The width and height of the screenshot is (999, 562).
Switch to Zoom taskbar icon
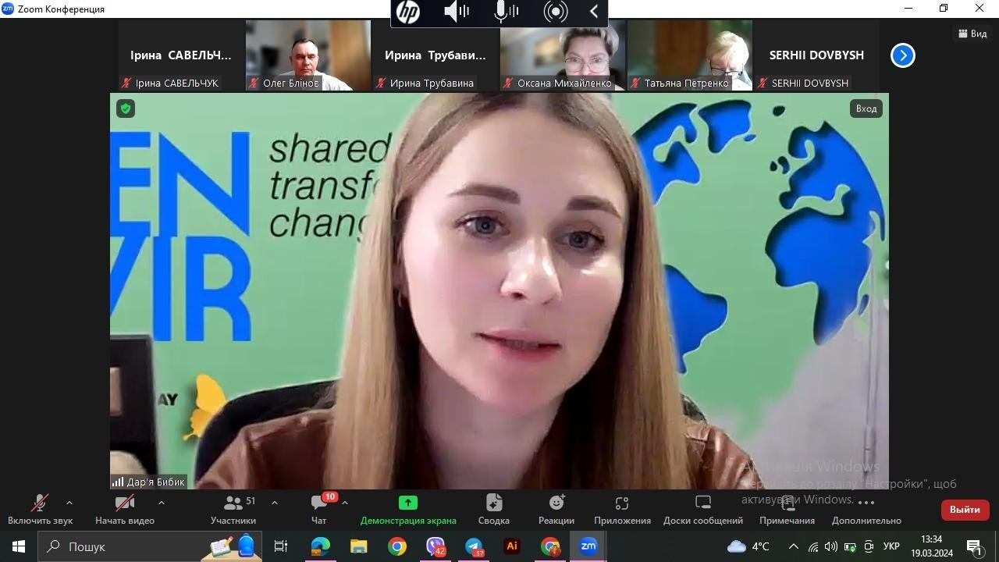(x=588, y=546)
